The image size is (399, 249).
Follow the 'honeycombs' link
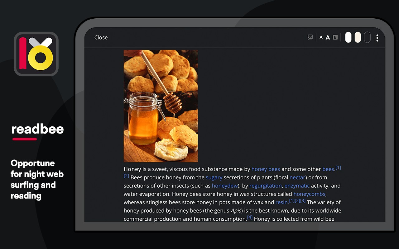click(x=309, y=194)
